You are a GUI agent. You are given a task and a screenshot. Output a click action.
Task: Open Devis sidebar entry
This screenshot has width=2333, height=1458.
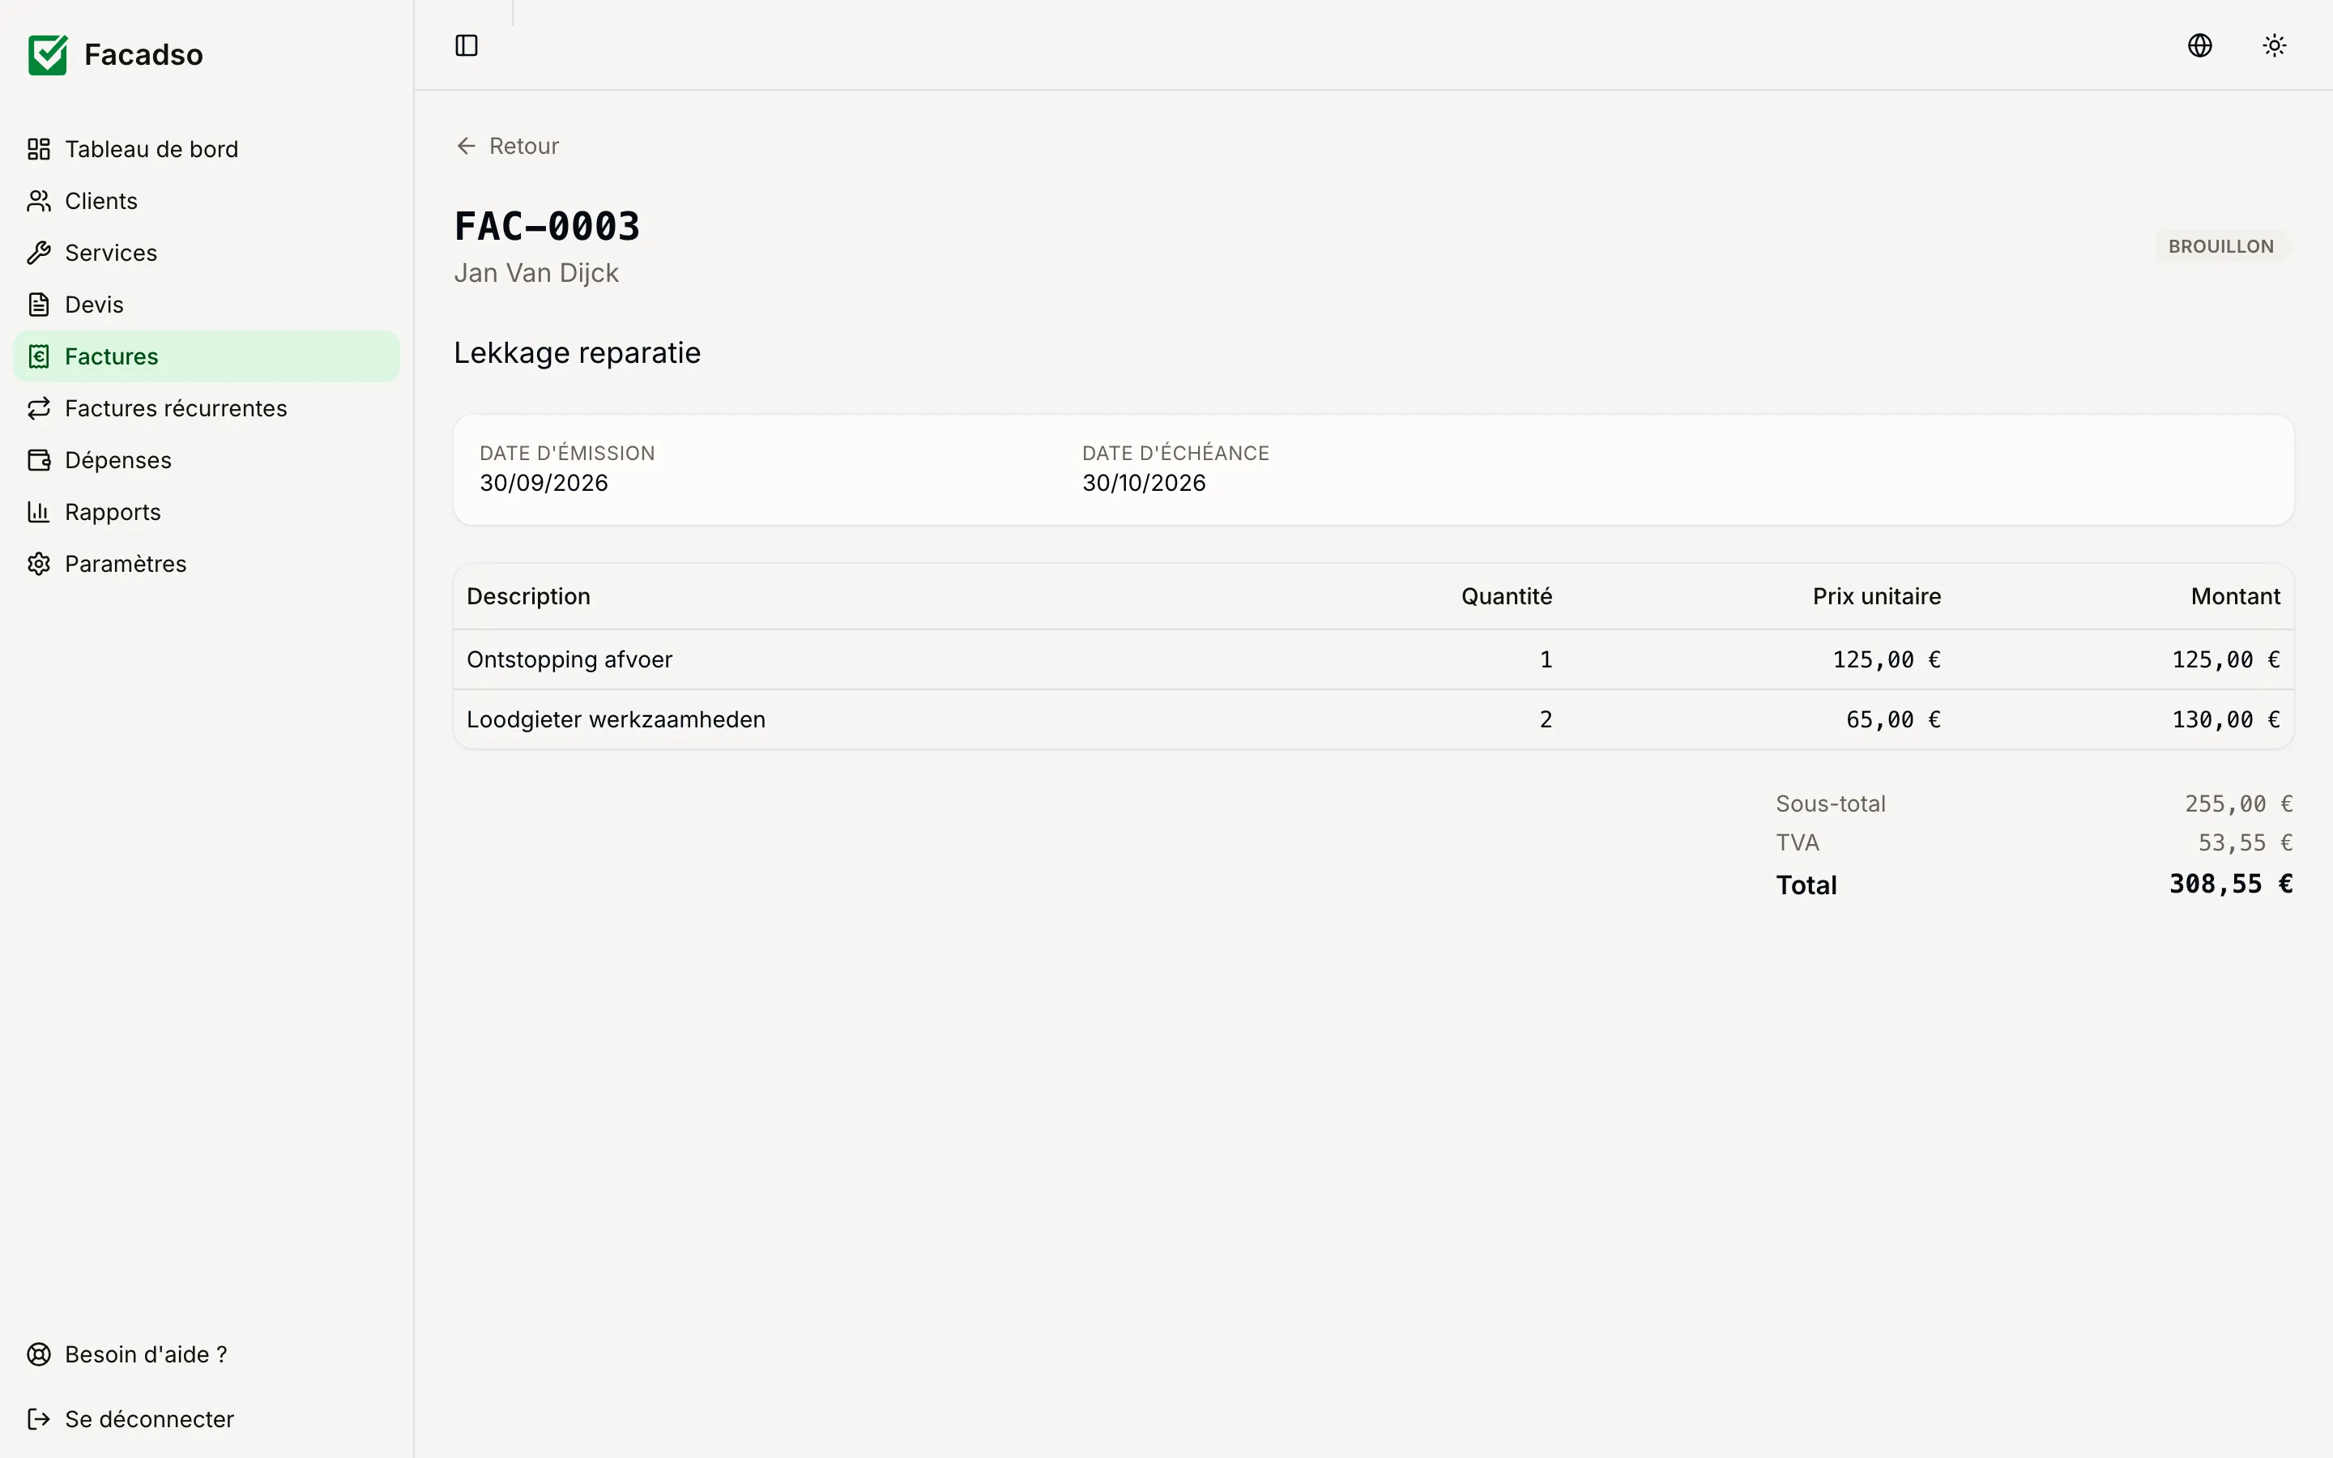207,305
